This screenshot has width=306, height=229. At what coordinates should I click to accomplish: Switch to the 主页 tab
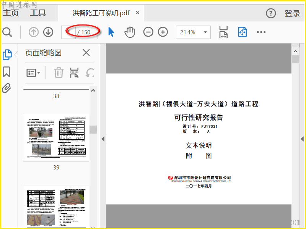click(x=11, y=13)
